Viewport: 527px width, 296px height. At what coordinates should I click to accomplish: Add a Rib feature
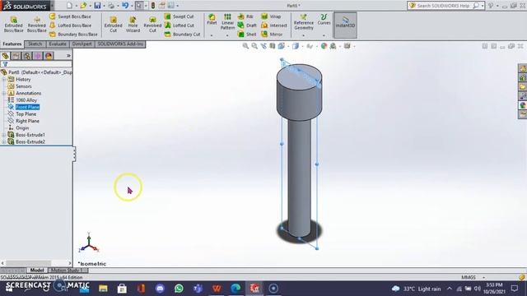click(245, 16)
